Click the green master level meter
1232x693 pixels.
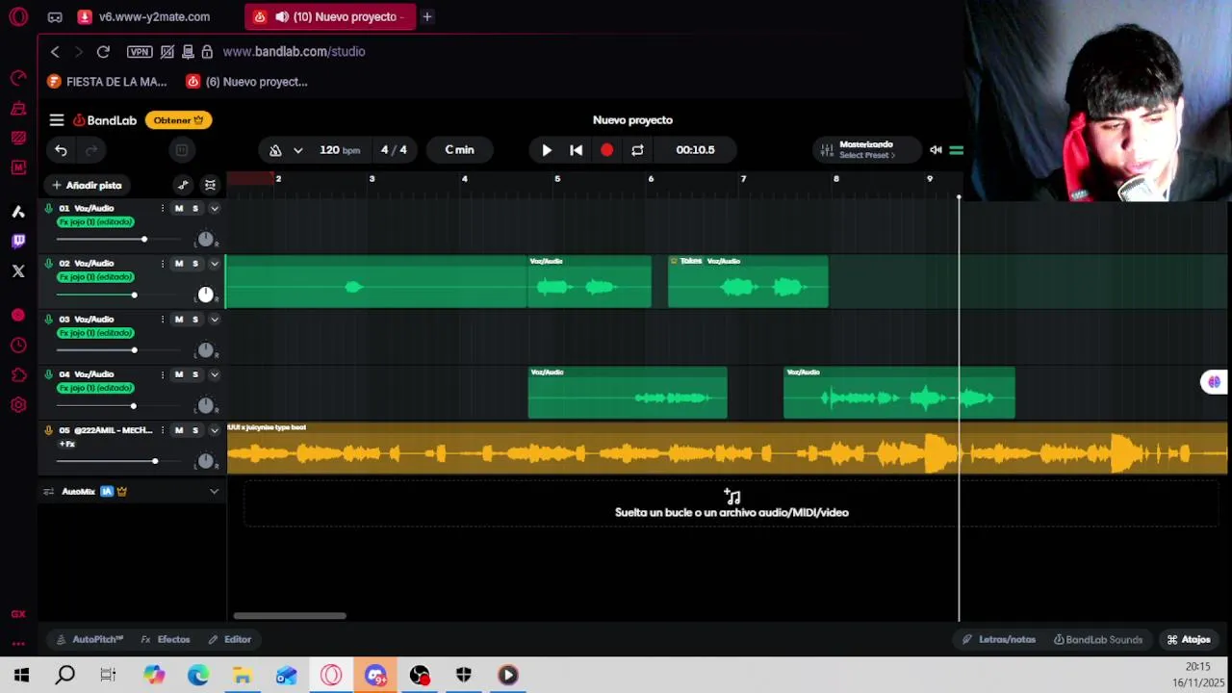pos(957,150)
